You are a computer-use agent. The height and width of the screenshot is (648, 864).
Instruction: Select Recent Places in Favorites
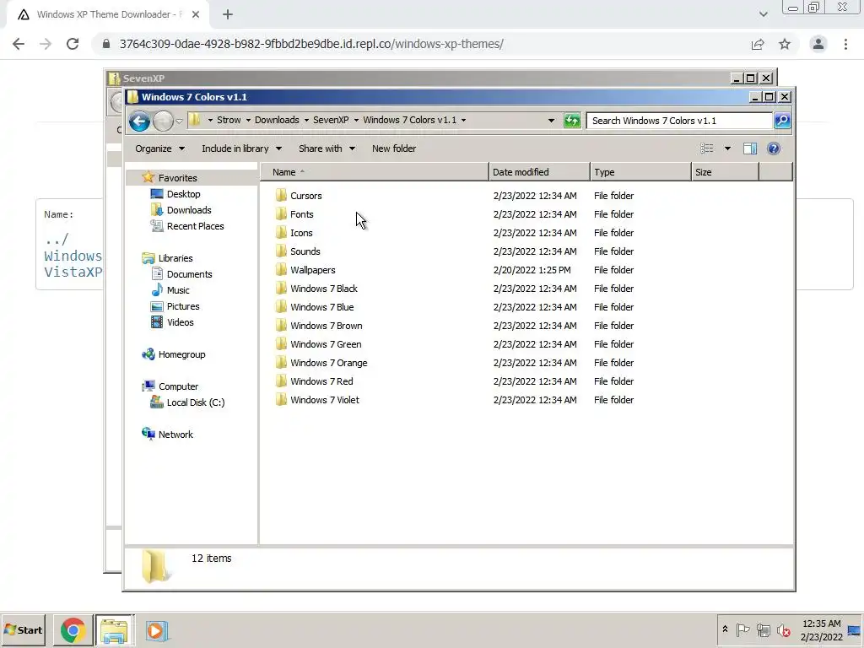195,226
